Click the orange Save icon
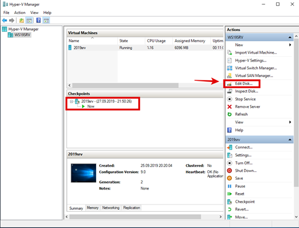 (x=230, y=179)
